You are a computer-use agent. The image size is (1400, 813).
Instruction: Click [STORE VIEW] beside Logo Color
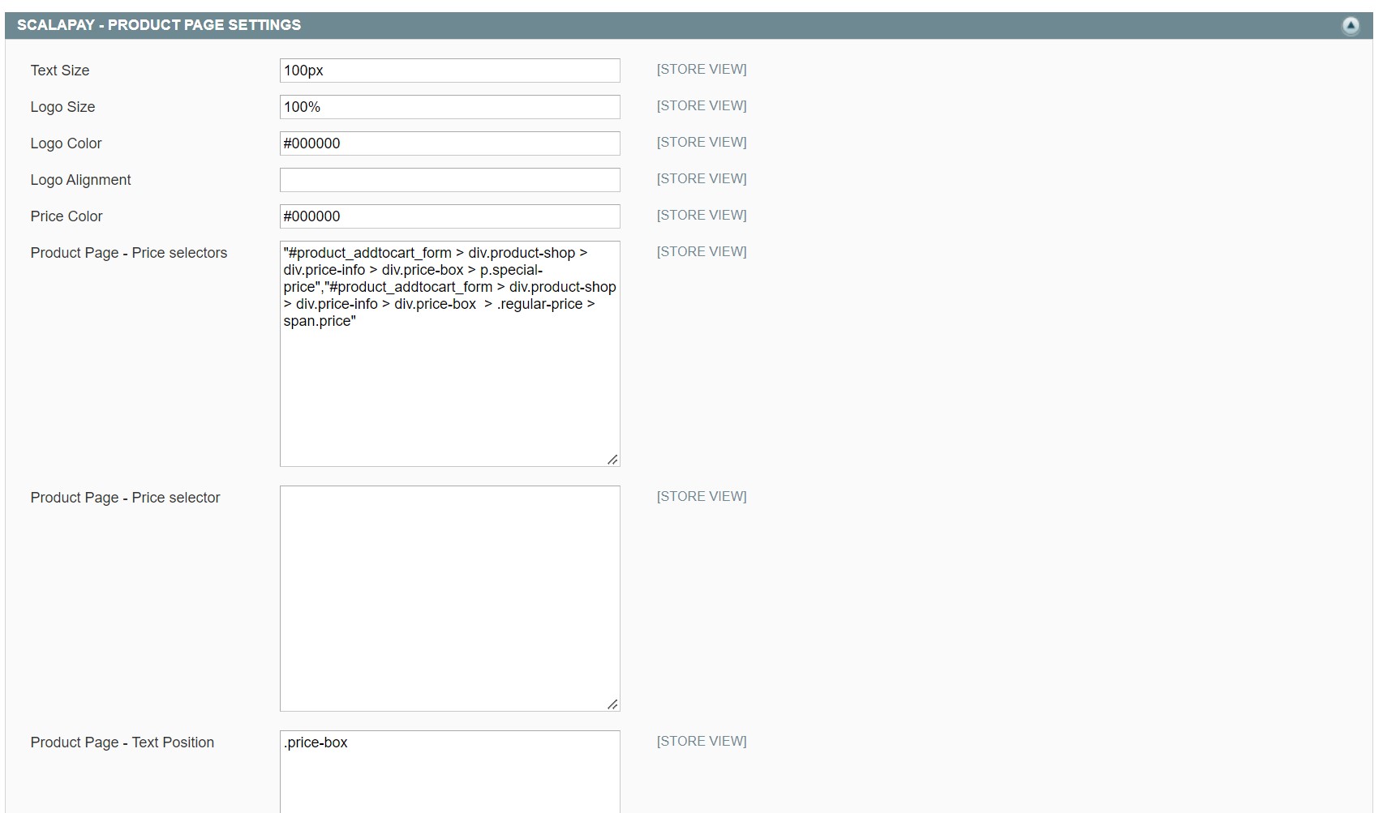(x=702, y=143)
